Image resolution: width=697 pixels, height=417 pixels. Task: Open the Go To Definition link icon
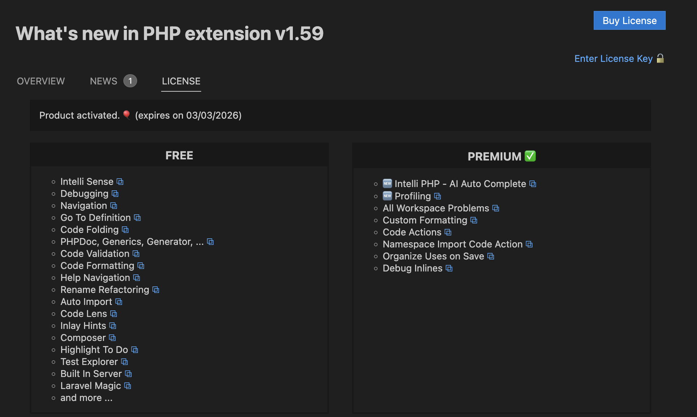pos(137,218)
